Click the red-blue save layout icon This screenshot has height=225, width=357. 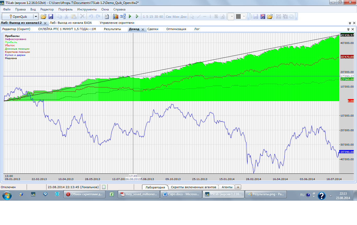[x=263, y=16]
